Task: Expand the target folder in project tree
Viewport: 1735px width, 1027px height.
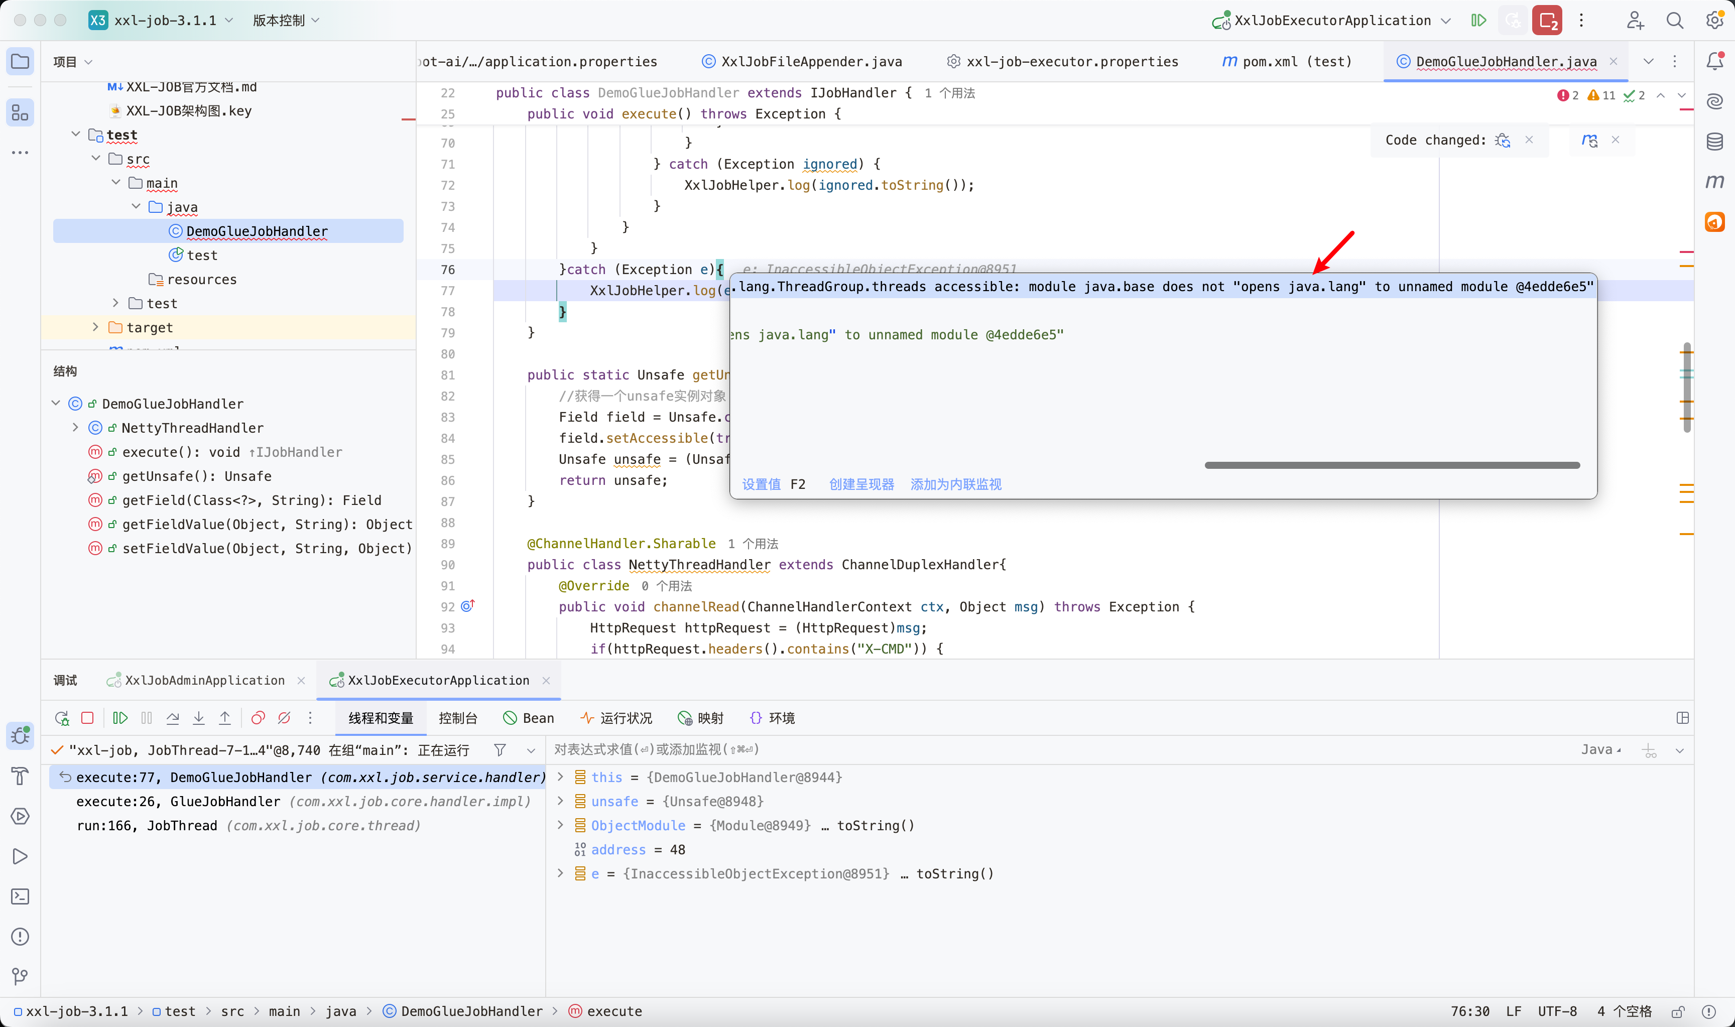Action: [95, 327]
